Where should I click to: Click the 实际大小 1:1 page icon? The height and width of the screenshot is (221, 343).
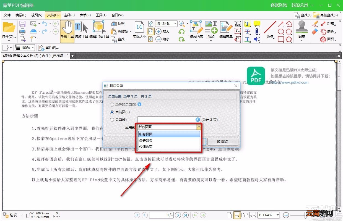139,27
